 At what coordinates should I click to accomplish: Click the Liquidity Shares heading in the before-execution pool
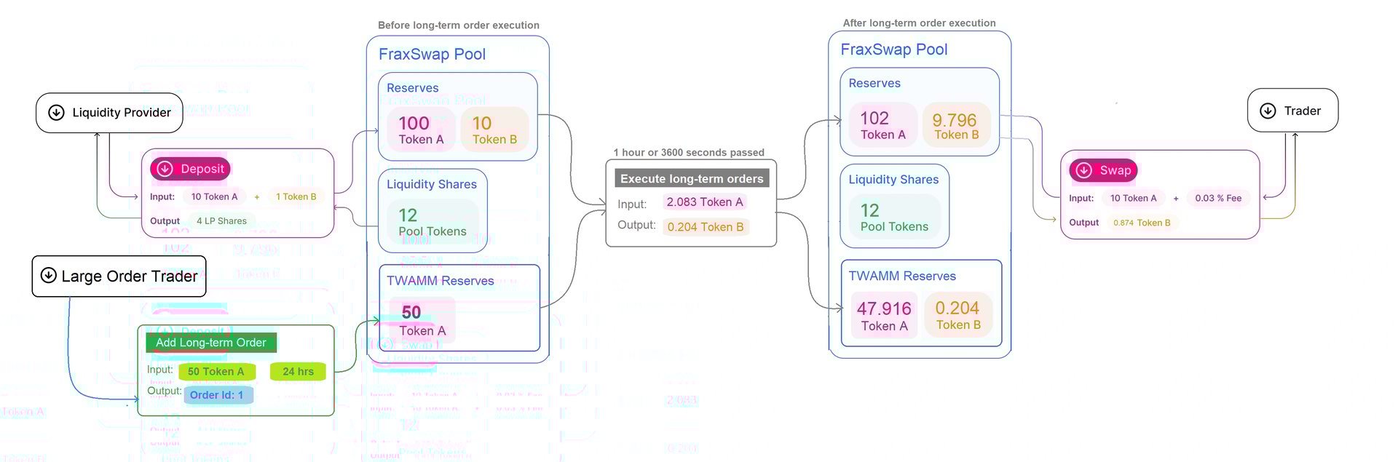[432, 184]
